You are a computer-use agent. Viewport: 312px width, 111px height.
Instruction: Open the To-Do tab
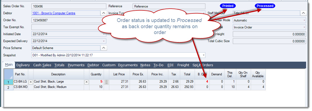click(159, 65)
